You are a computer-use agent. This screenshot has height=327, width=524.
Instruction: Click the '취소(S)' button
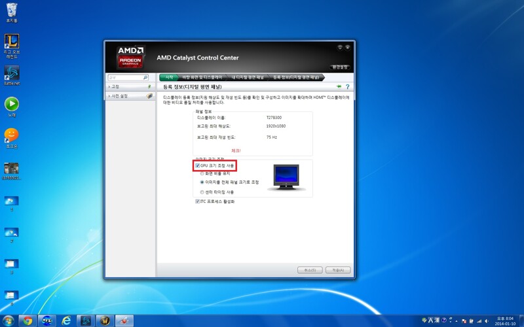click(x=310, y=270)
